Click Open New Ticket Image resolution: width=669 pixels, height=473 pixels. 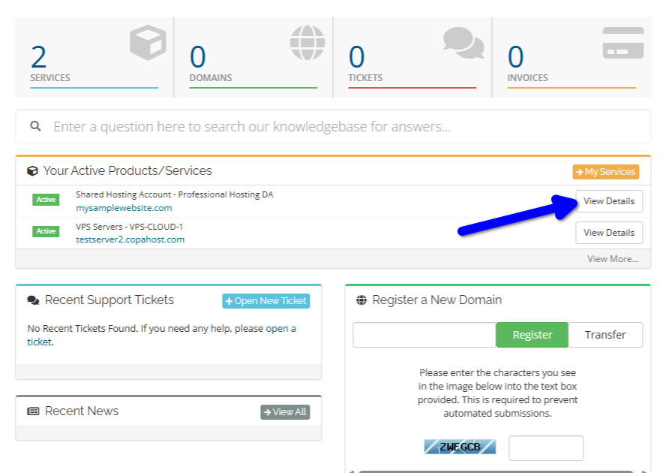tap(265, 300)
